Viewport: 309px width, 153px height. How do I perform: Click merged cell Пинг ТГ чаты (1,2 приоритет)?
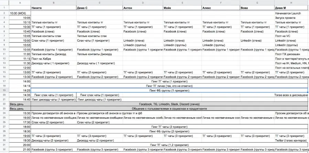point(169,145)
